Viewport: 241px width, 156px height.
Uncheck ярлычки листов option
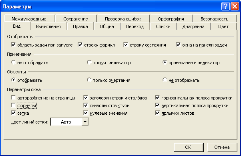click(x=157, y=113)
